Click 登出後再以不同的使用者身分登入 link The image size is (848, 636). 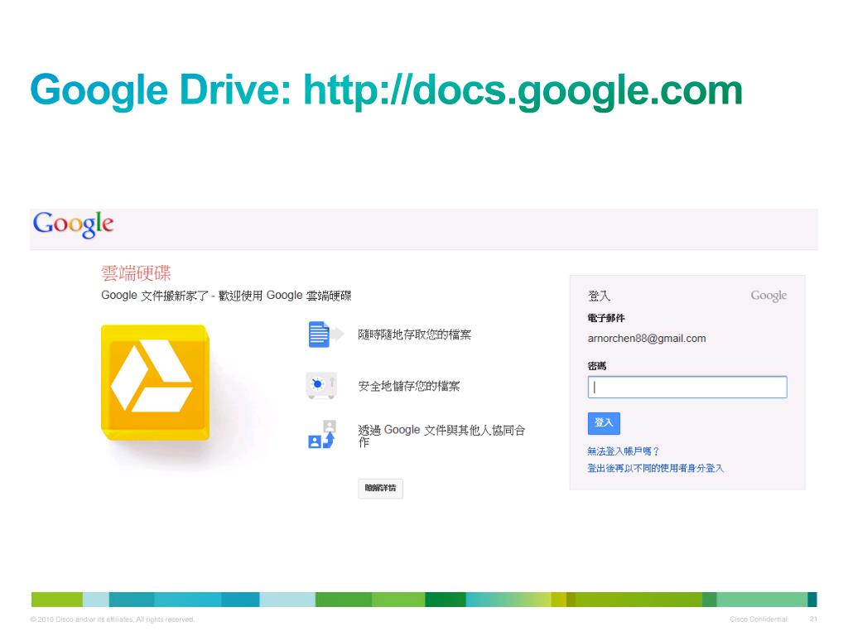tap(656, 469)
